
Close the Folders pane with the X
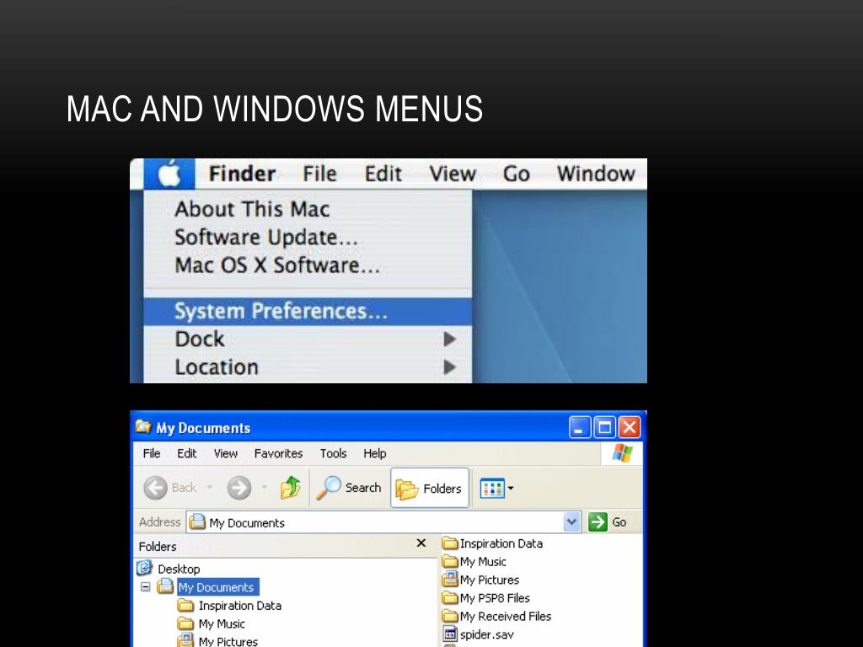[x=421, y=543]
